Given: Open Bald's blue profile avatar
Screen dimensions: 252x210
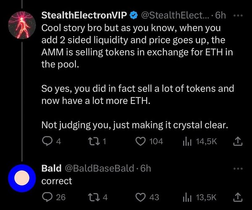Looking at the screenshot, I should tap(22, 178).
